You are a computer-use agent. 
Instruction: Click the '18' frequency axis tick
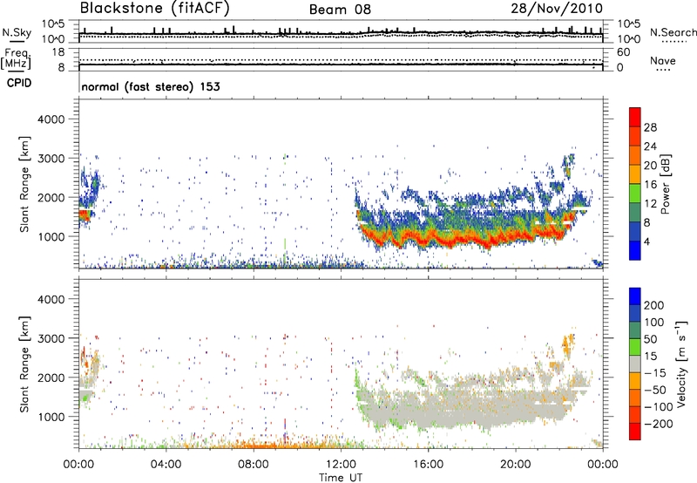(x=58, y=52)
